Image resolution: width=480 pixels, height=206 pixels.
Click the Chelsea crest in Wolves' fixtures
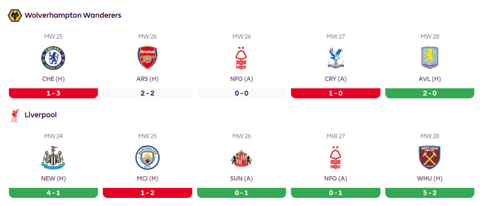tap(53, 58)
